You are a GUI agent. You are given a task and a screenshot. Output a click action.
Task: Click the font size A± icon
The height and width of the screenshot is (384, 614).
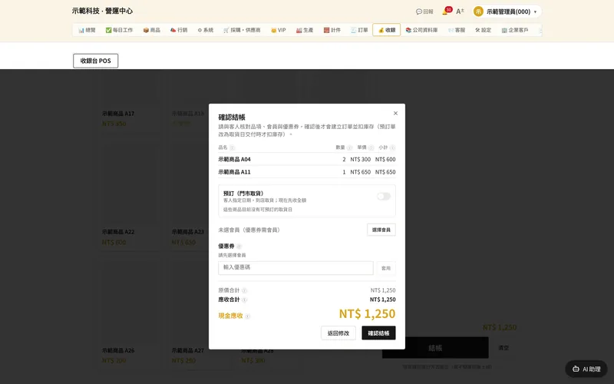click(x=460, y=12)
